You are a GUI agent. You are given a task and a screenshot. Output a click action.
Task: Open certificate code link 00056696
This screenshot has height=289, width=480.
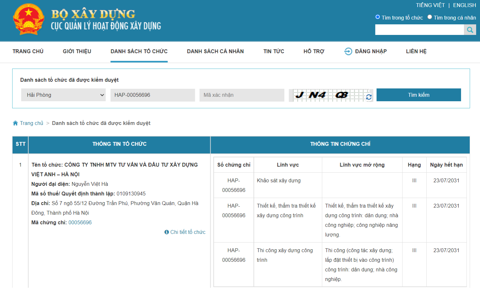click(x=80, y=222)
